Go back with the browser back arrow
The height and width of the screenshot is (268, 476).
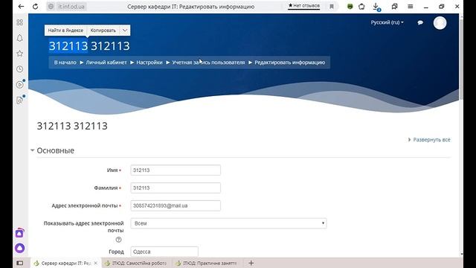pyautogui.click(x=21, y=7)
